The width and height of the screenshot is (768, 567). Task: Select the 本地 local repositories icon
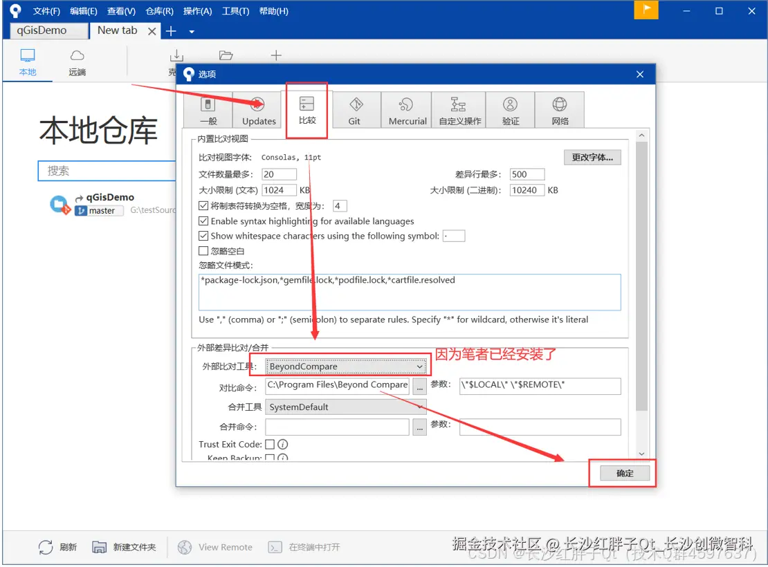tap(28, 62)
